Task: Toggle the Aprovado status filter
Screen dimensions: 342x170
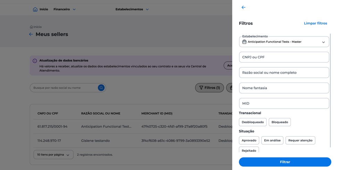Action: click(249, 141)
